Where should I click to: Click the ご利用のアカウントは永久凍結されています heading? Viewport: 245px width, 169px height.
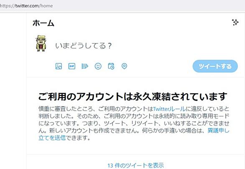click(133, 96)
